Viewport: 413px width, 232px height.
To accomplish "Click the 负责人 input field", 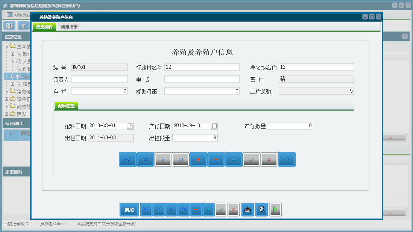I will coord(99,79).
